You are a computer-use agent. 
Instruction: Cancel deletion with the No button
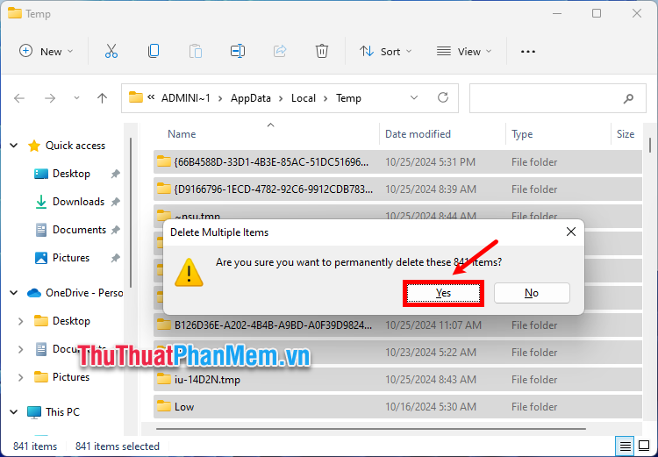pos(532,293)
